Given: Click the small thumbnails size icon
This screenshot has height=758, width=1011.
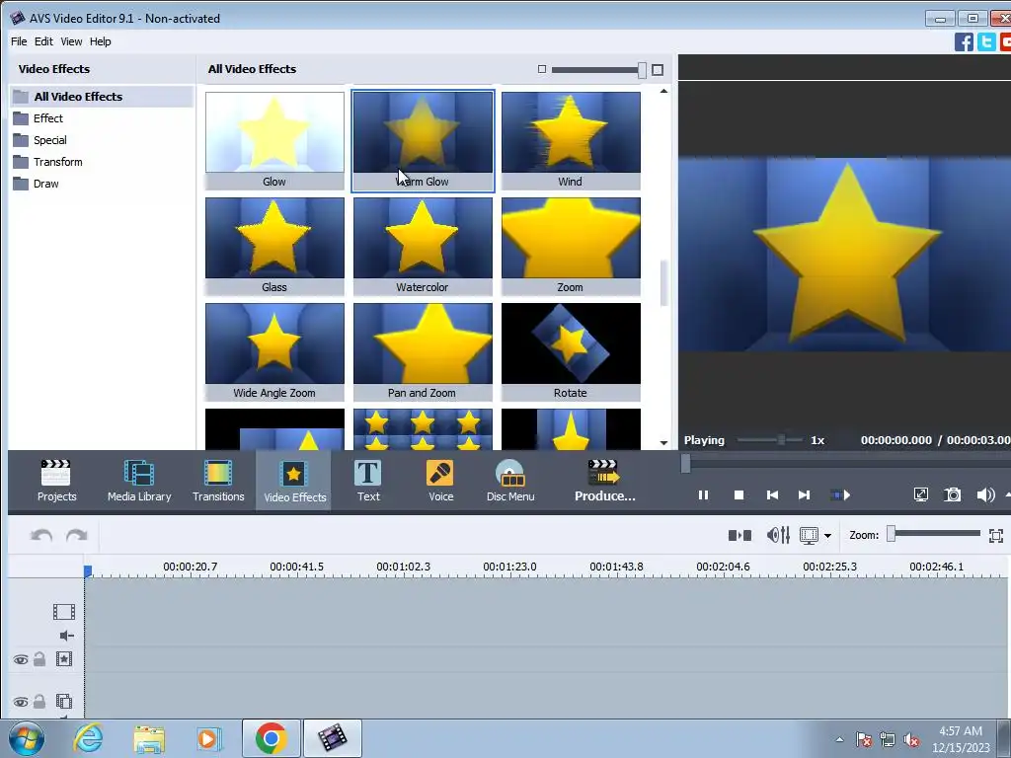Looking at the screenshot, I should tap(542, 69).
